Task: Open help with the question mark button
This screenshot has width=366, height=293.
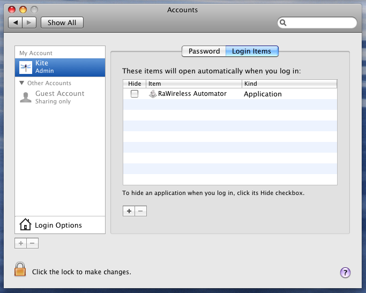Action: [x=345, y=273]
